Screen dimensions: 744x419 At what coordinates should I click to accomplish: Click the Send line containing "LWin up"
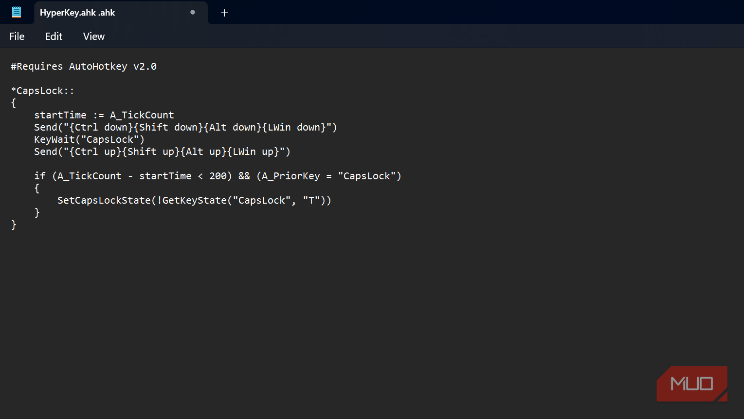tap(162, 152)
